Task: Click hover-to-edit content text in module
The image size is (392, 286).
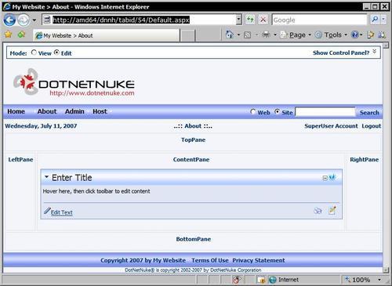Action: [x=96, y=191]
